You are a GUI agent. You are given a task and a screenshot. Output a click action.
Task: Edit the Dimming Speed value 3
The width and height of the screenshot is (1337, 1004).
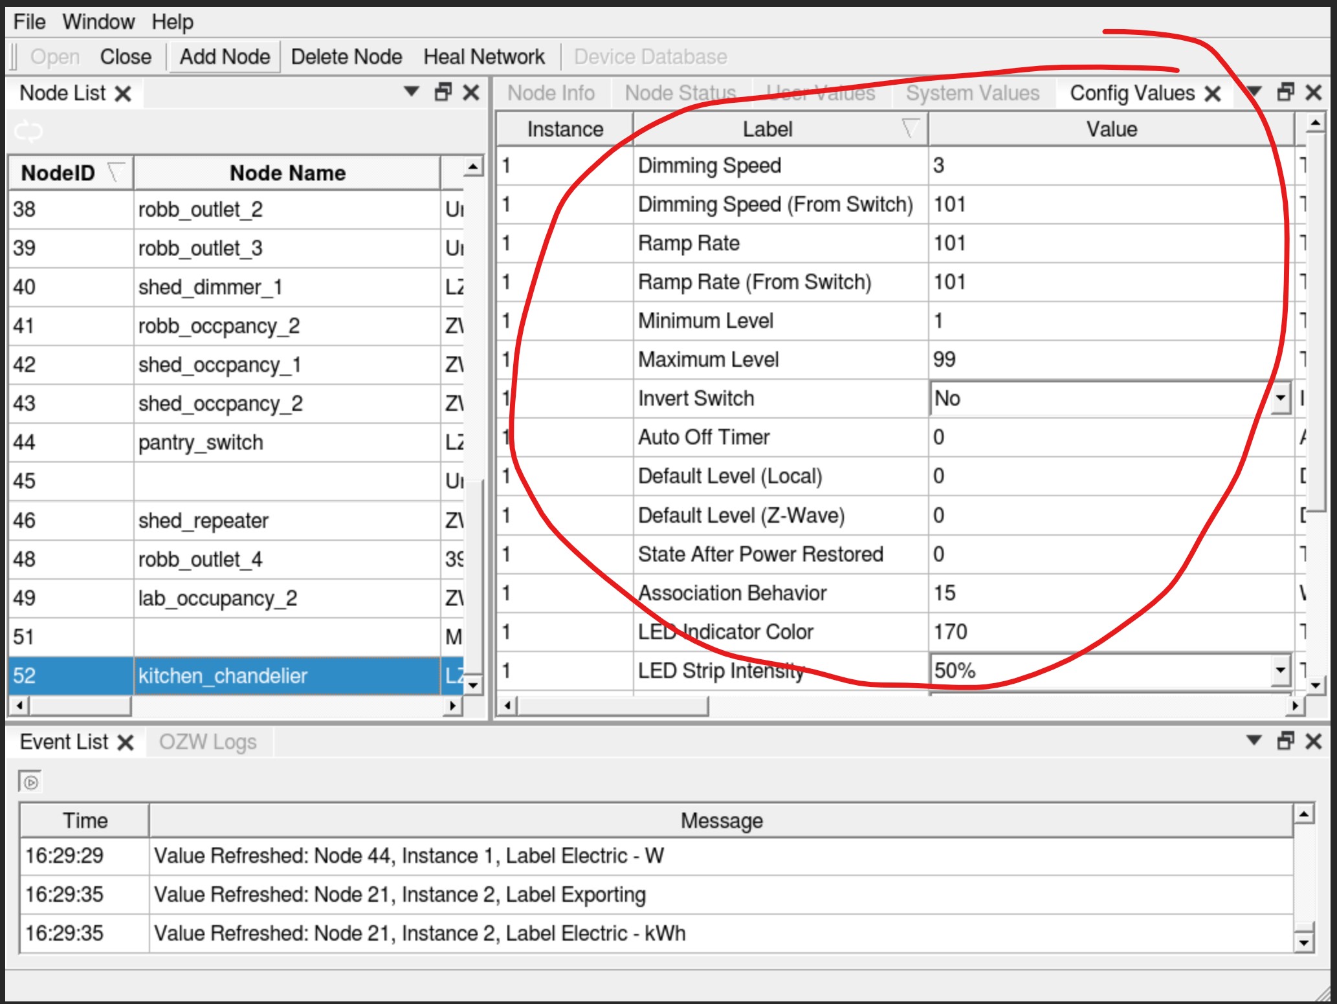click(1111, 166)
